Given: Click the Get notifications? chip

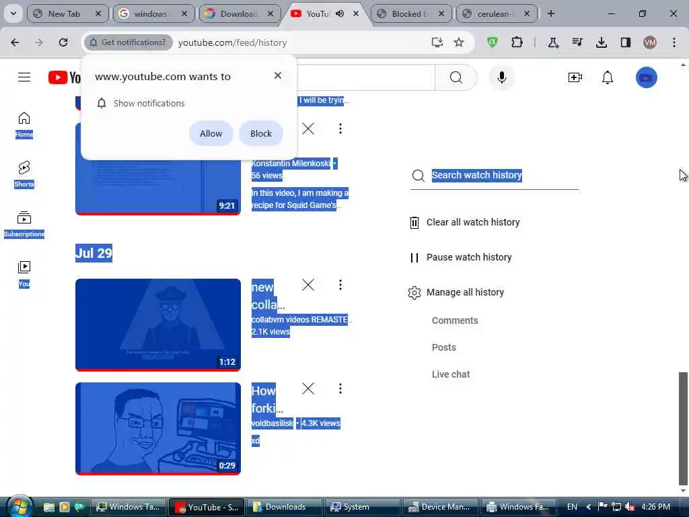Looking at the screenshot, I should pyautogui.click(x=129, y=42).
